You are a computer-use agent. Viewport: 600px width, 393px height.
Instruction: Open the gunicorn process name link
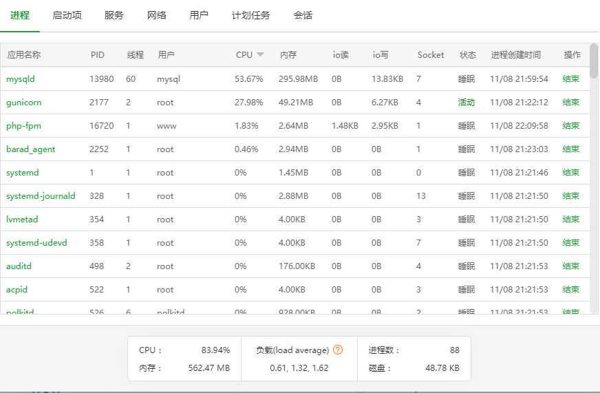(x=23, y=102)
